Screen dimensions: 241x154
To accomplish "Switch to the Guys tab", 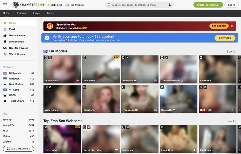I will point(36,13).
